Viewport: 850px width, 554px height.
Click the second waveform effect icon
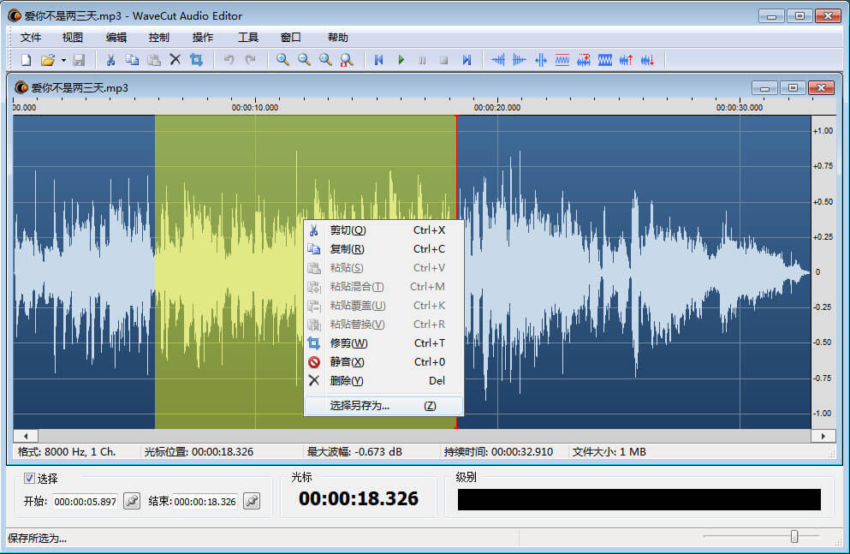pos(520,60)
